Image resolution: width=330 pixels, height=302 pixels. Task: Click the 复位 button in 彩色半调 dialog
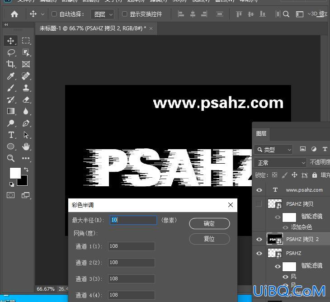click(x=209, y=239)
